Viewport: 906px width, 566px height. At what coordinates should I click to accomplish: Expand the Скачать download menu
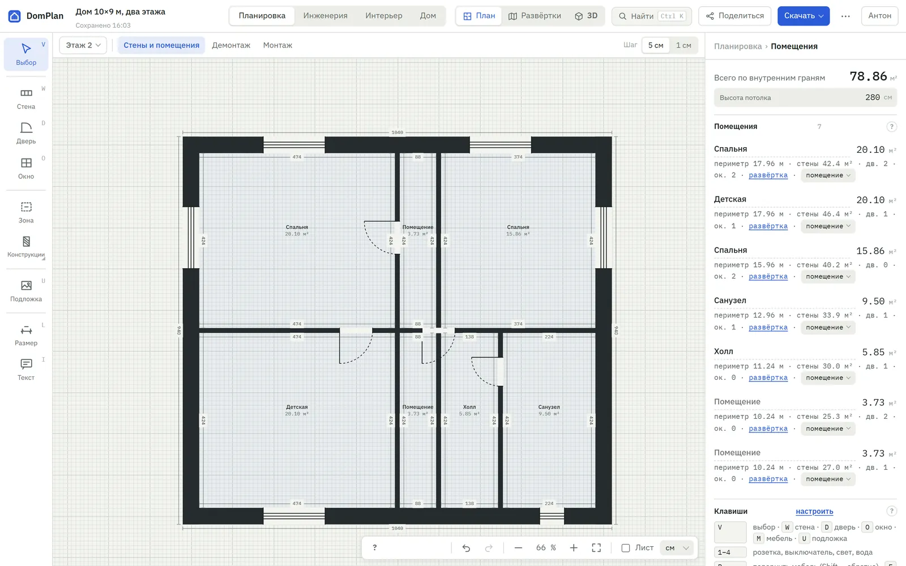804,16
